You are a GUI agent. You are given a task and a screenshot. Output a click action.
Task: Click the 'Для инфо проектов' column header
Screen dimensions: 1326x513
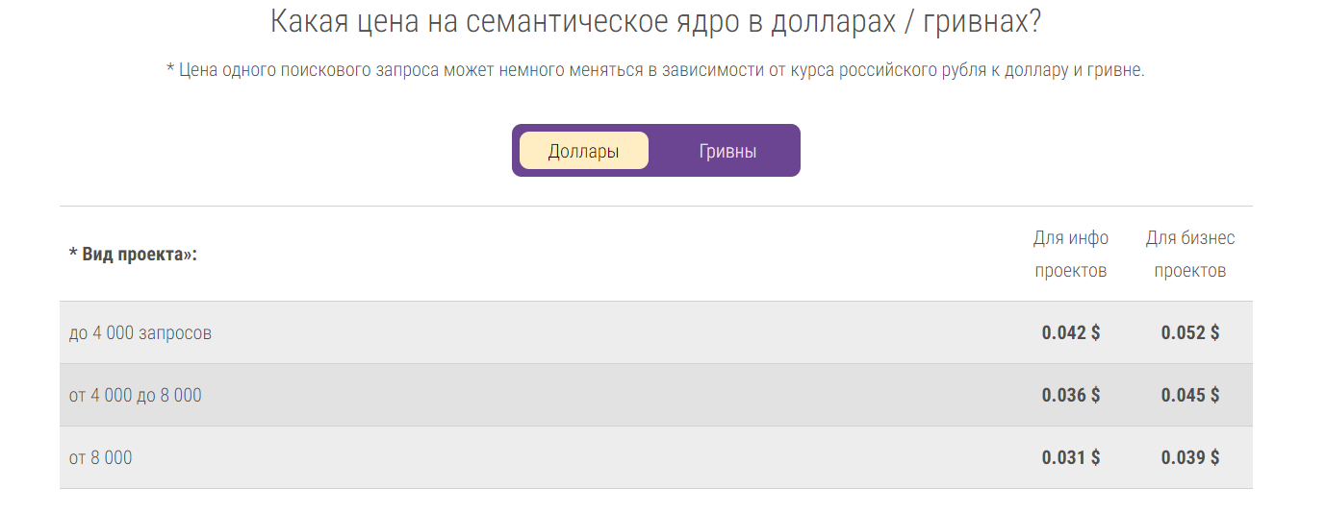click(1071, 255)
